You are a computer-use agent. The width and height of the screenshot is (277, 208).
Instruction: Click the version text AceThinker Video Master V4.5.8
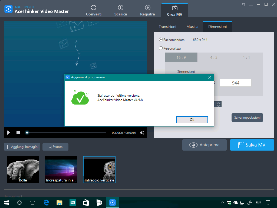120,100
